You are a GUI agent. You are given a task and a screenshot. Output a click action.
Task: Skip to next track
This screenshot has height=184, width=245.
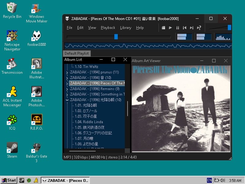tap(192, 28)
